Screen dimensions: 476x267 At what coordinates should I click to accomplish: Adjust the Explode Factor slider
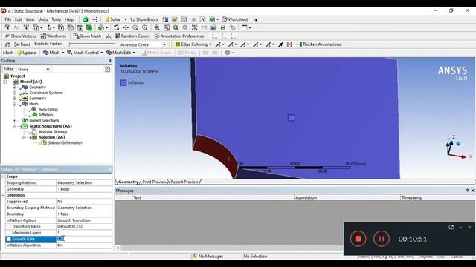point(92,44)
